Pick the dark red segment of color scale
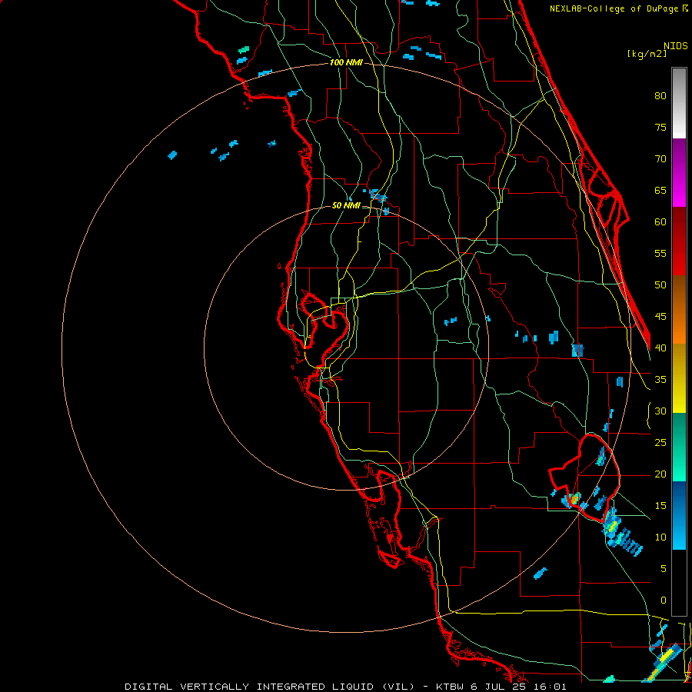 [x=679, y=241]
